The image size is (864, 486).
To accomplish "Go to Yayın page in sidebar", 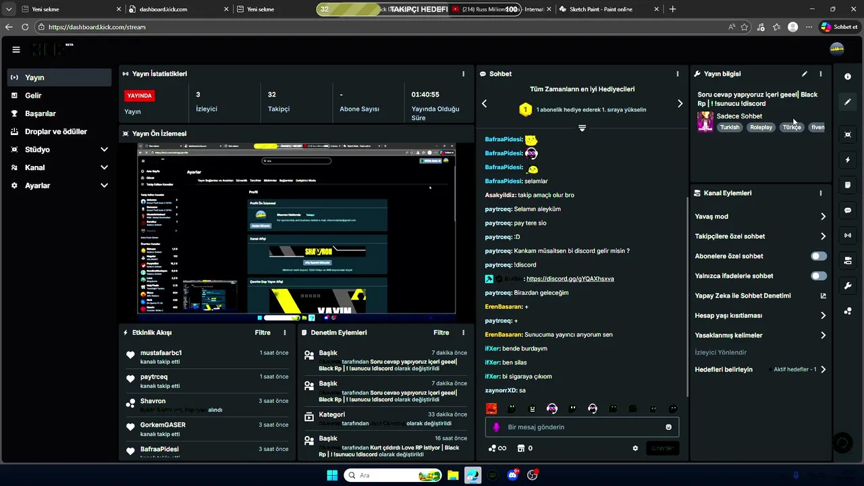I will (59, 78).
